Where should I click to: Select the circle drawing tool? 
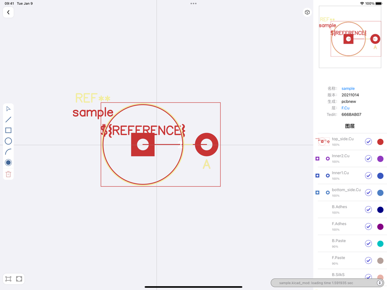click(8, 141)
